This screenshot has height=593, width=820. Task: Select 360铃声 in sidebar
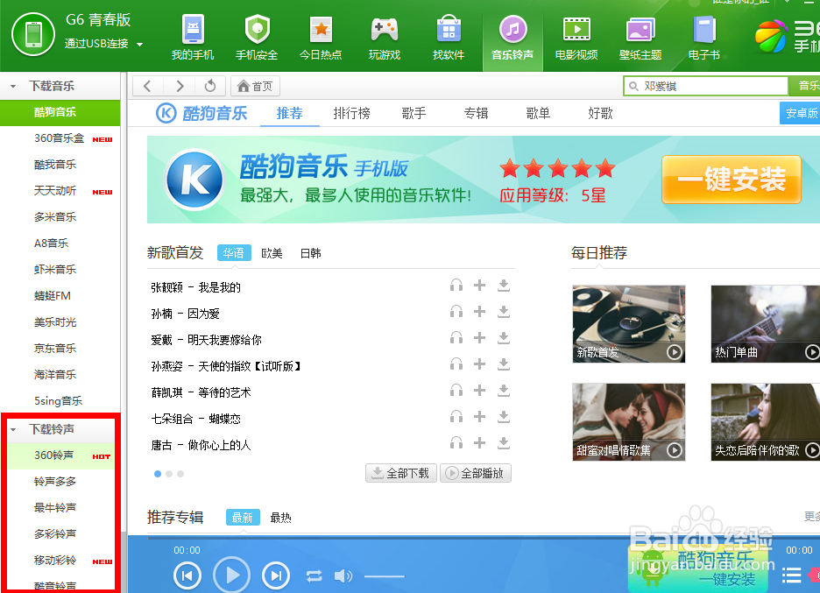pyautogui.click(x=60, y=455)
